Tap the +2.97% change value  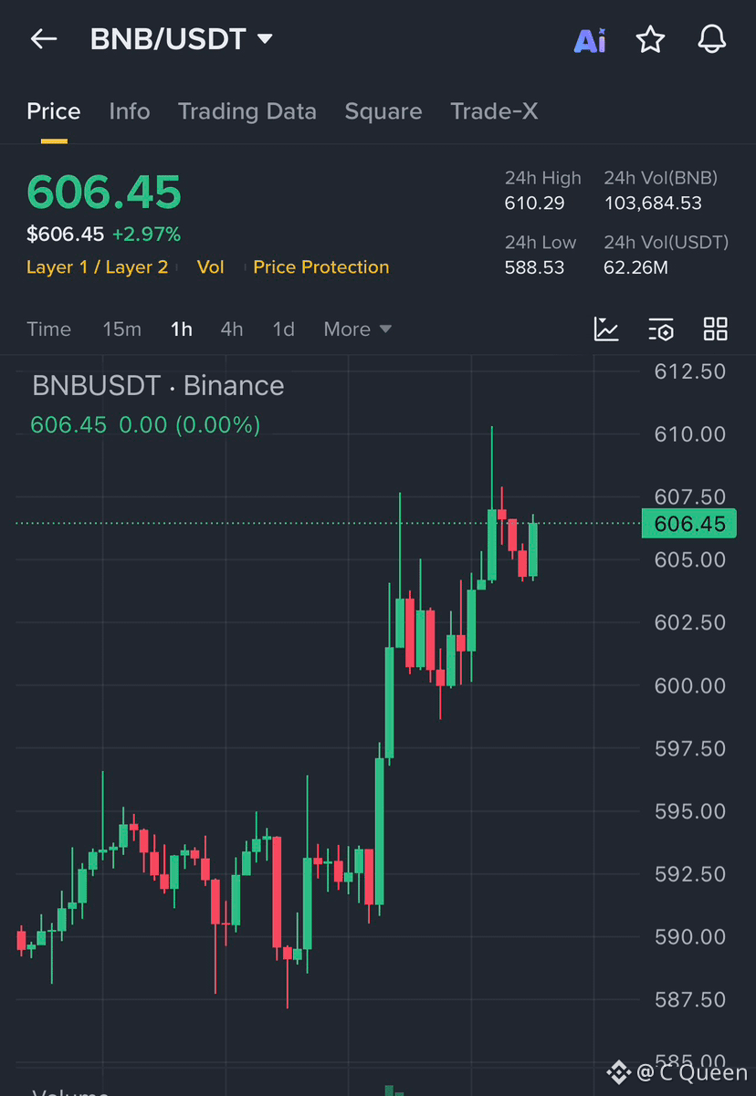click(146, 235)
